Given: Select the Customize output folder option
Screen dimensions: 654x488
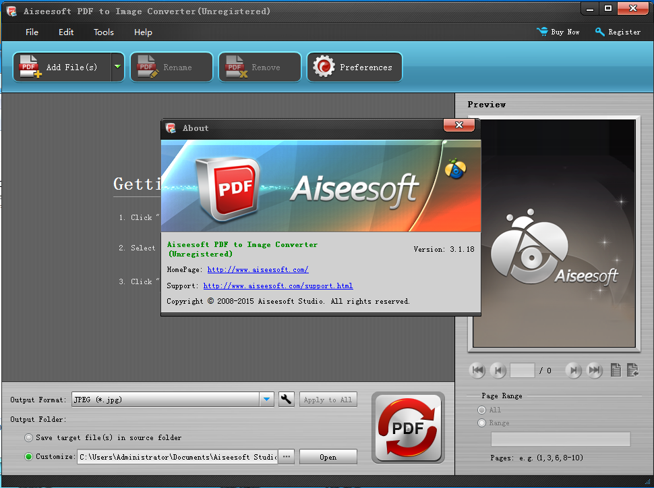Looking at the screenshot, I should pos(28,457).
